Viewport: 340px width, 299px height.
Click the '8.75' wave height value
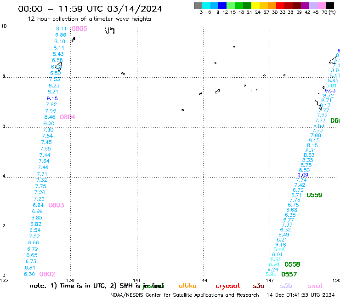(x=306, y=165)
